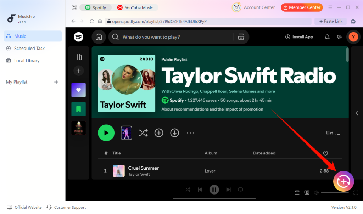The image size is (363, 214).
Task: Click the Title column header
Action: [x=116, y=153]
